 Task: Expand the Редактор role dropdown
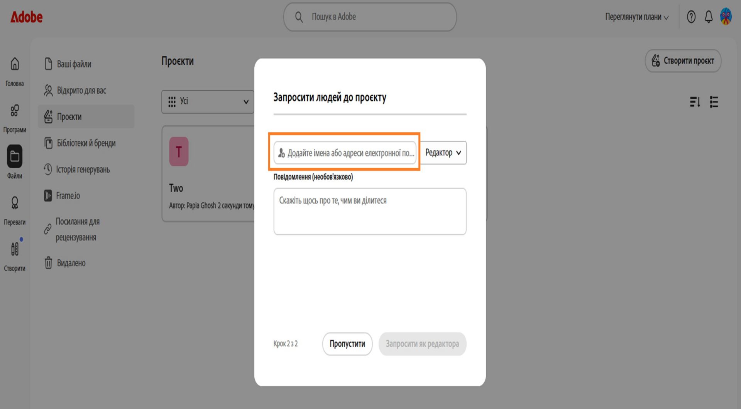[x=443, y=153]
